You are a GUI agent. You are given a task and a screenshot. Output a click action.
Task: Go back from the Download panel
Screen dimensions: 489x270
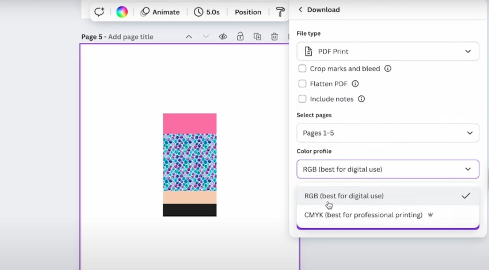(x=300, y=10)
